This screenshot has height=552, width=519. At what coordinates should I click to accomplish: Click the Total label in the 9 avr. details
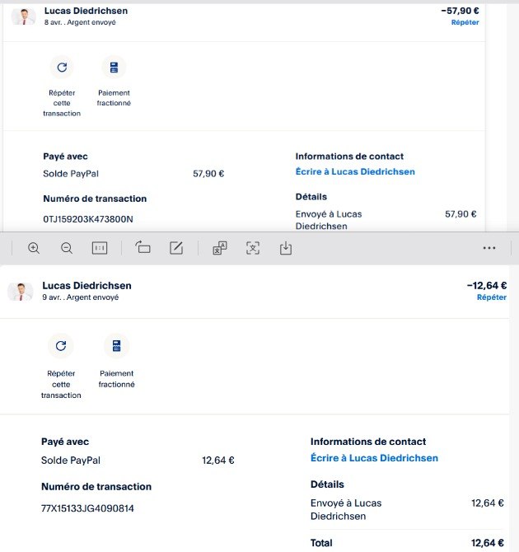coord(321,543)
